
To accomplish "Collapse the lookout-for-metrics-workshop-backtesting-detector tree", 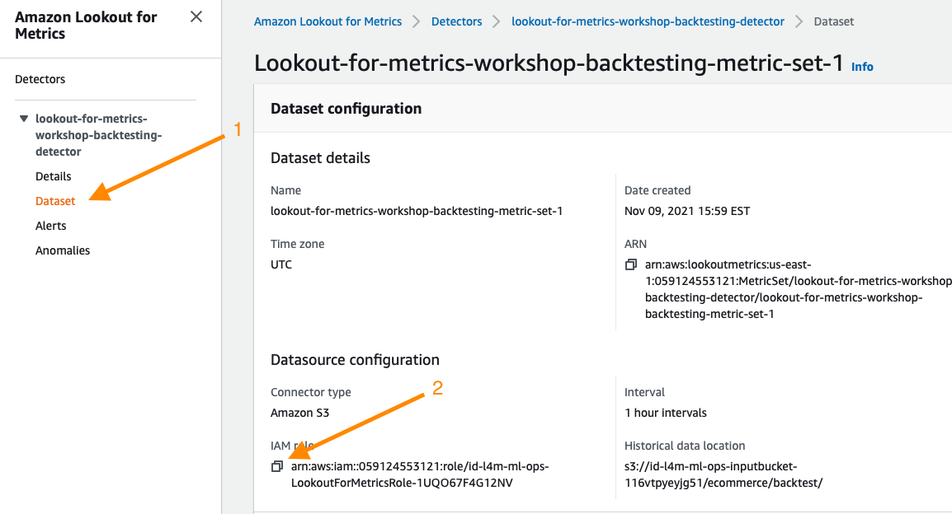I will click(24, 119).
